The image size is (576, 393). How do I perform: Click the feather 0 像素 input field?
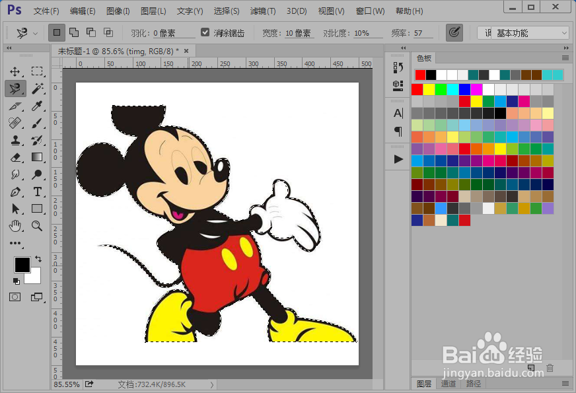pos(174,33)
